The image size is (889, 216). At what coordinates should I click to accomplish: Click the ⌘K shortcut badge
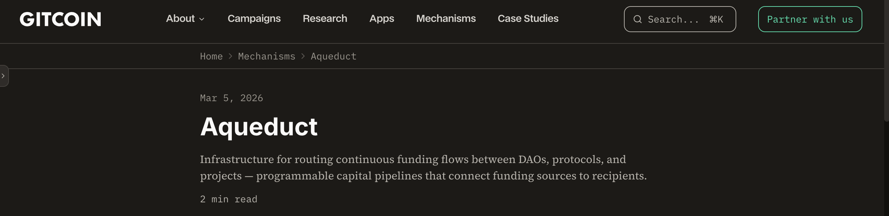(716, 19)
